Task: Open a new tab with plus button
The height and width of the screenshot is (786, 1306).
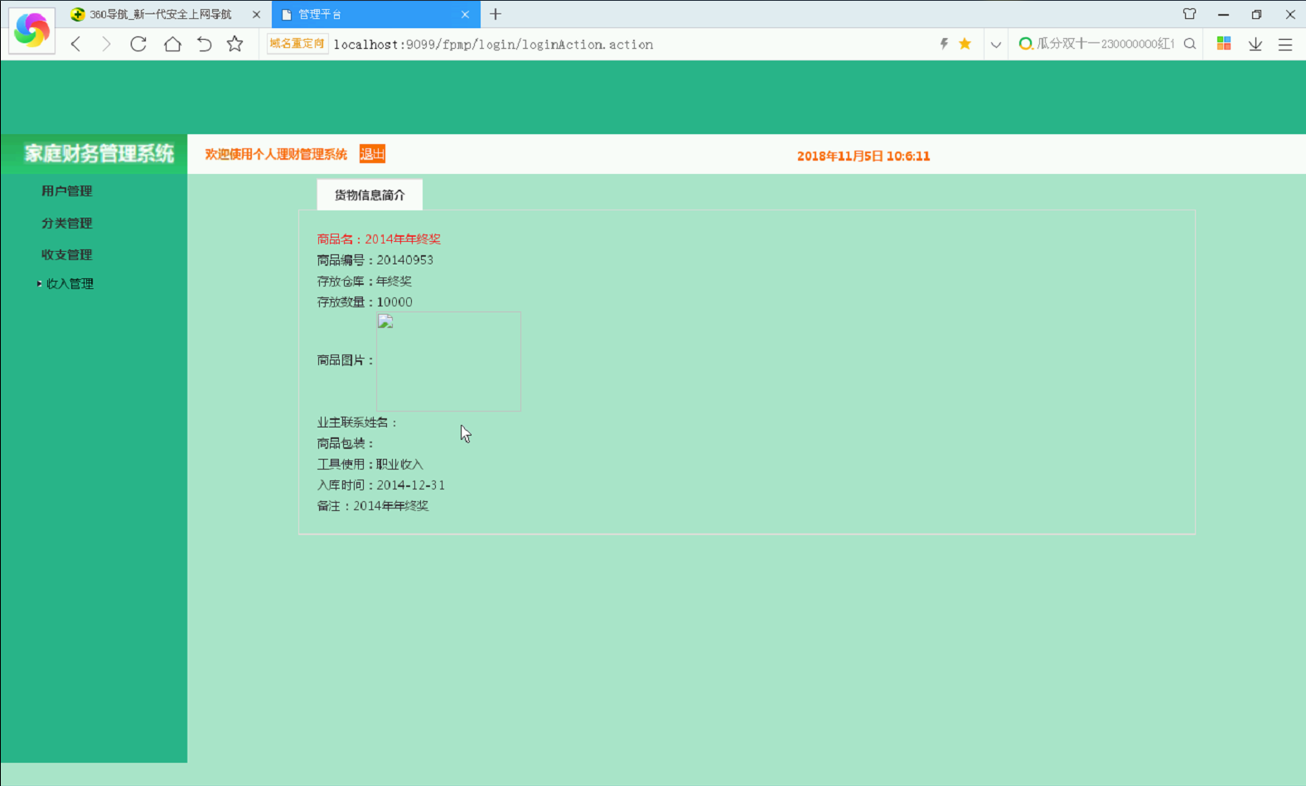Action: (x=496, y=14)
